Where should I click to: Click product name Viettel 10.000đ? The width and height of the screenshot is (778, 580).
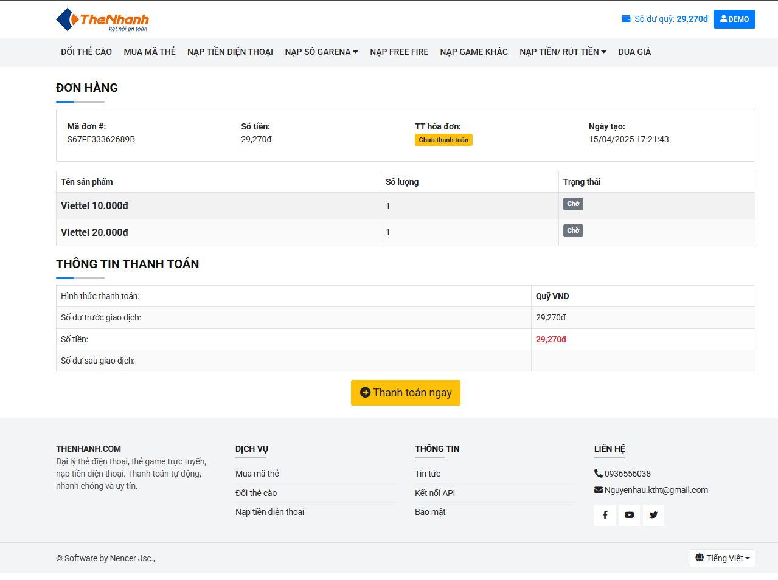94,206
